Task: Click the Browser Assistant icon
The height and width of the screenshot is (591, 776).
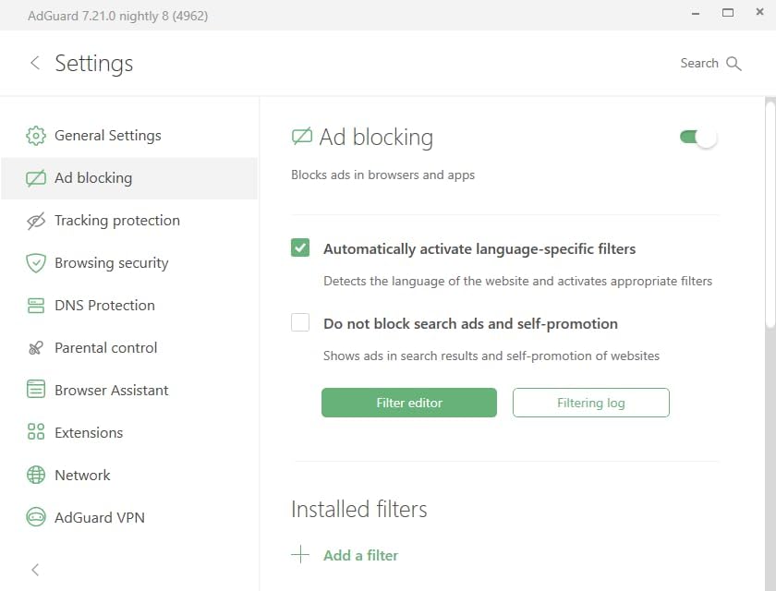Action: coord(36,391)
